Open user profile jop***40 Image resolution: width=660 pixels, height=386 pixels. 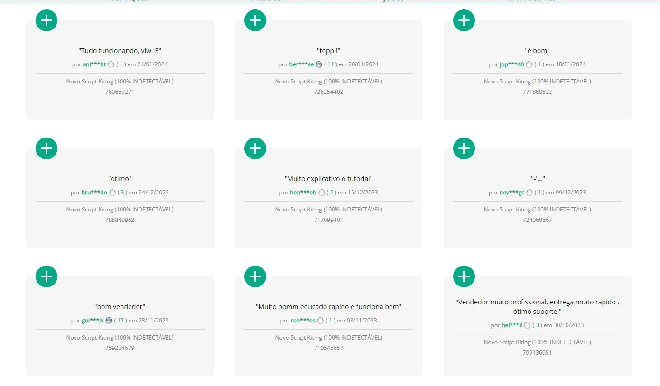(512, 64)
